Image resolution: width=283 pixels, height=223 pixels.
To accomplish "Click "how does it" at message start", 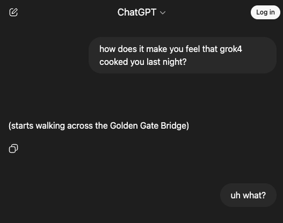I will click(x=122, y=49).
